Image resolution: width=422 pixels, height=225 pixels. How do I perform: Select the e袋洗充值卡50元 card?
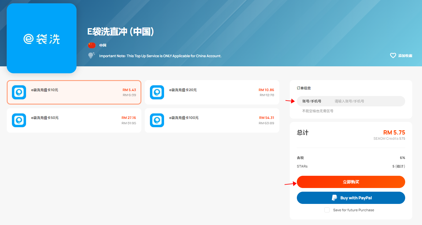tap(74, 120)
